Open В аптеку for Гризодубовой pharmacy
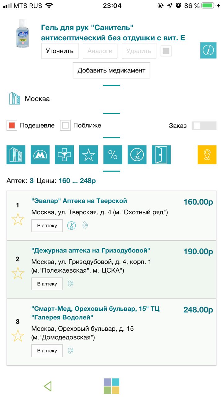Viewport: 223px width, 397px height. [47, 284]
